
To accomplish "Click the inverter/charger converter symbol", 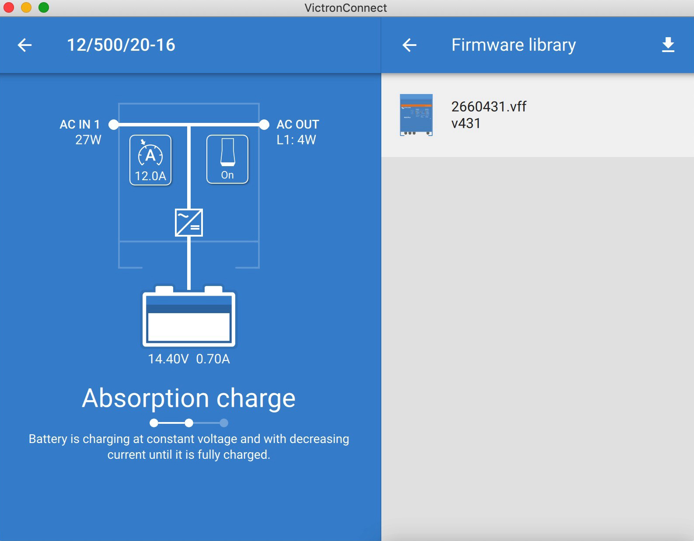I will pos(189,223).
